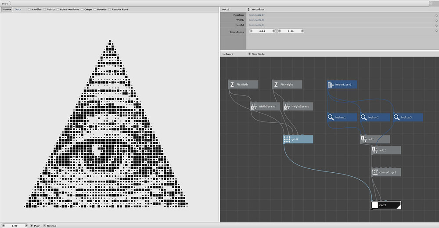The height and width of the screenshot is (228, 439).
Task: Click the root breadcrumb
Action: [x=5, y=4]
